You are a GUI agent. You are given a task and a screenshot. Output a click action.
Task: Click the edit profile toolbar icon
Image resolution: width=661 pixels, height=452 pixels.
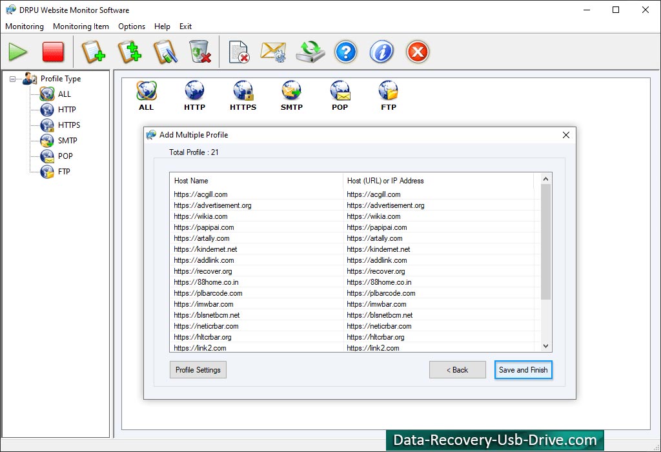(x=165, y=52)
